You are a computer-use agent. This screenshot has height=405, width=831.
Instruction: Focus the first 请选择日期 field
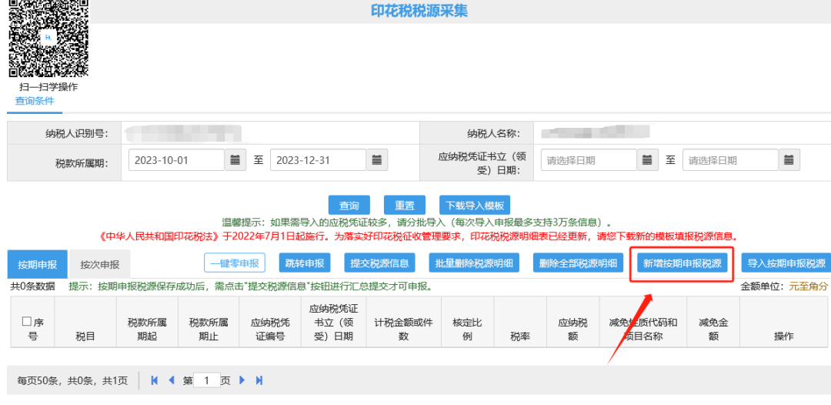click(x=589, y=159)
